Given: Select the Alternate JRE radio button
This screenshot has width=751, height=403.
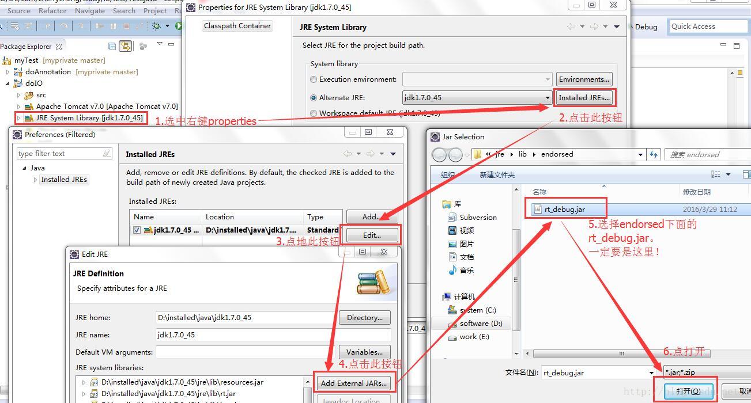Looking at the screenshot, I should point(314,98).
